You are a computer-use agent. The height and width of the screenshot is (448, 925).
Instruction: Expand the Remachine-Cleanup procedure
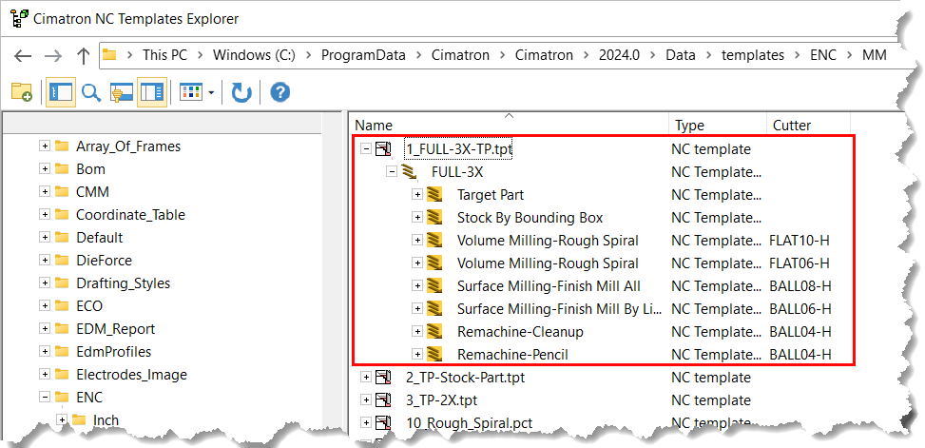(x=417, y=332)
